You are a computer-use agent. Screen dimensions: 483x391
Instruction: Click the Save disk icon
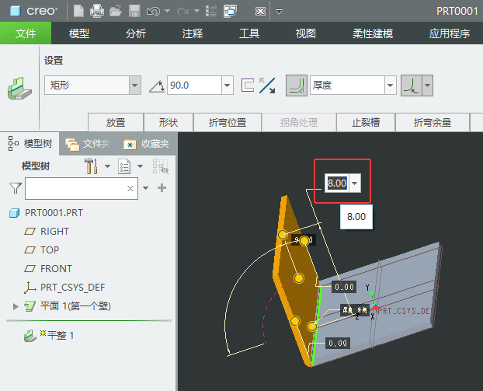[134, 12]
